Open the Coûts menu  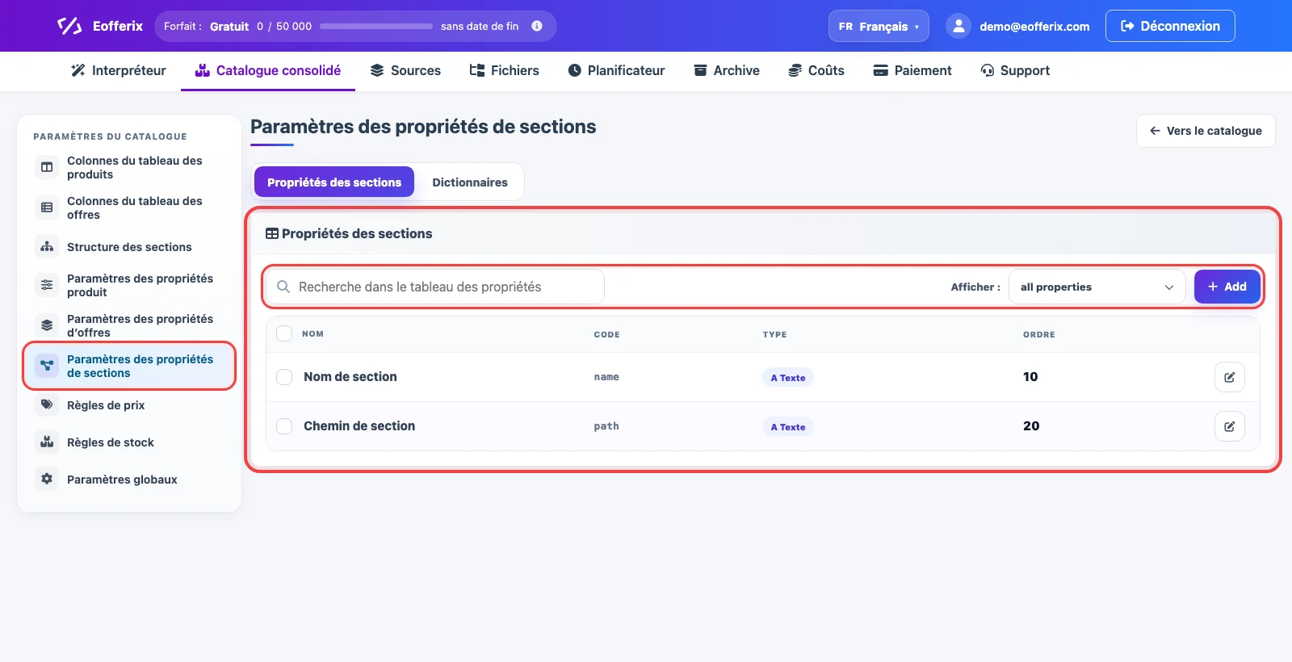pyautogui.click(x=816, y=70)
